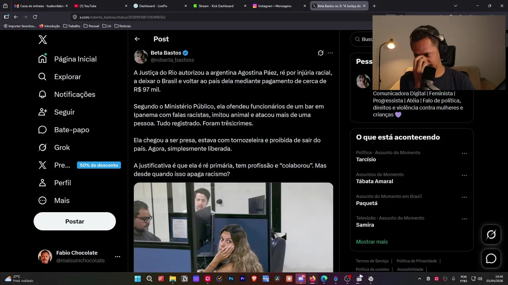Open the Trabalho bookmarks folder
Screen dimensions: 508x285
pos(71,26)
